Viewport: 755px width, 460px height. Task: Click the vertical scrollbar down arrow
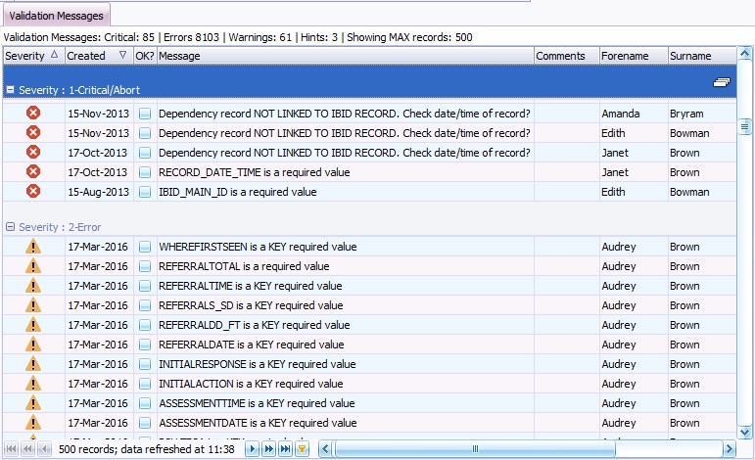click(745, 432)
